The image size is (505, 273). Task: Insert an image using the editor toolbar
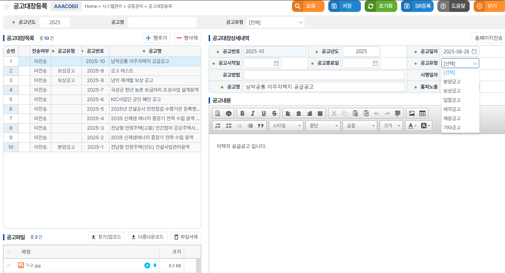412,113
